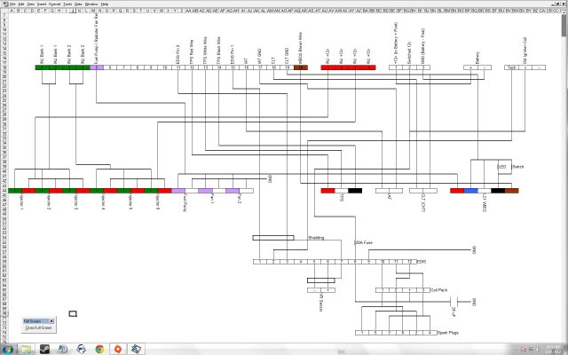
Task: Launch Google Chrome from the taskbar
Action: [98, 349]
